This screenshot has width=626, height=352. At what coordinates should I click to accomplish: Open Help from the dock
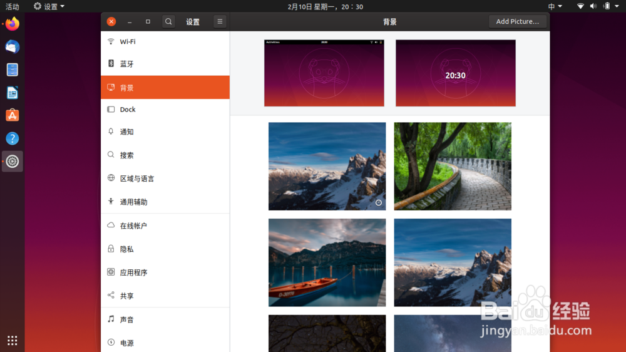(x=13, y=138)
